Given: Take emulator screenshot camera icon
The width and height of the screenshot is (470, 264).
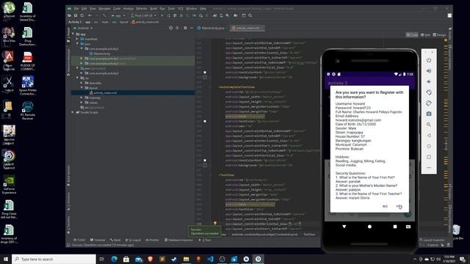Looking at the screenshot, I should (x=429, y=114).
